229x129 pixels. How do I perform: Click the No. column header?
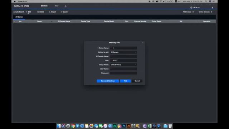click(x=20, y=21)
